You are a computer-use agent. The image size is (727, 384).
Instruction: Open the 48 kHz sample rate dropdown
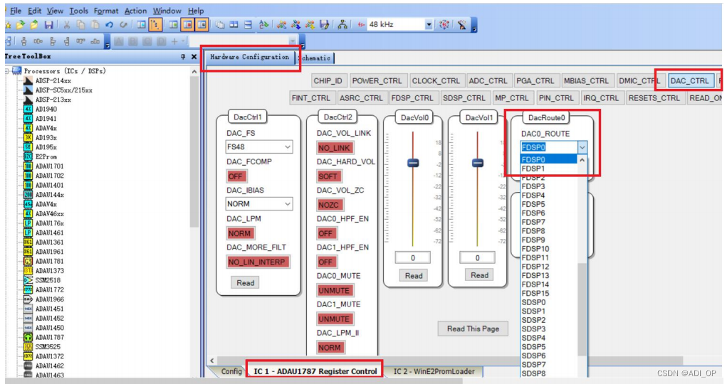(x=429, y=25)
